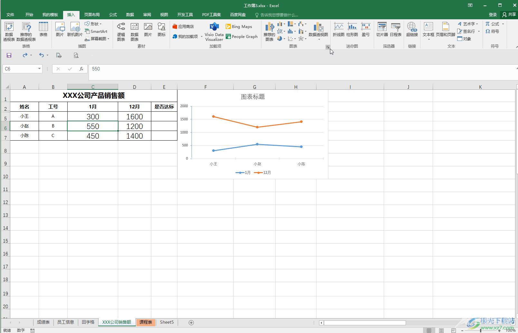
Task: Click the Redo arrow in quick access toolbar
Action: pyautogui.click(x=25, y=55)
